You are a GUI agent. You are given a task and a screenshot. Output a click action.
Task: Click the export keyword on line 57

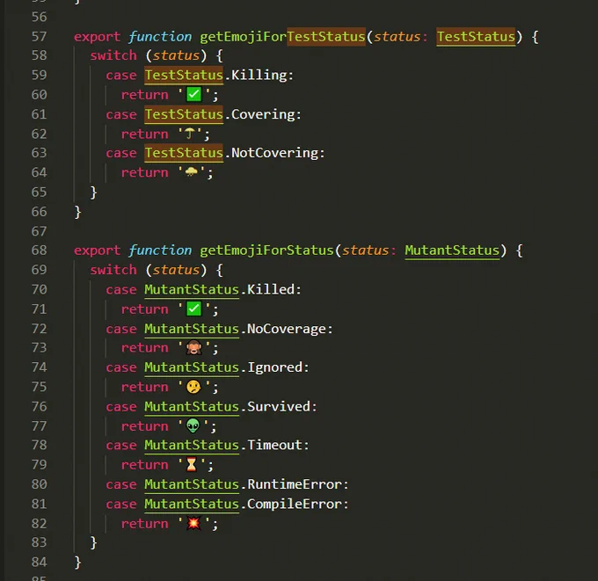pos(98,37)
